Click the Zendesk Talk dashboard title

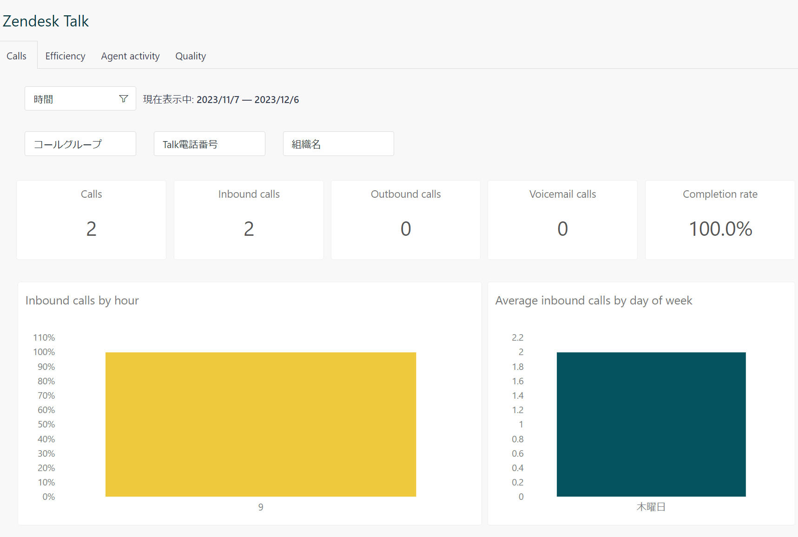tap(46, 21)
